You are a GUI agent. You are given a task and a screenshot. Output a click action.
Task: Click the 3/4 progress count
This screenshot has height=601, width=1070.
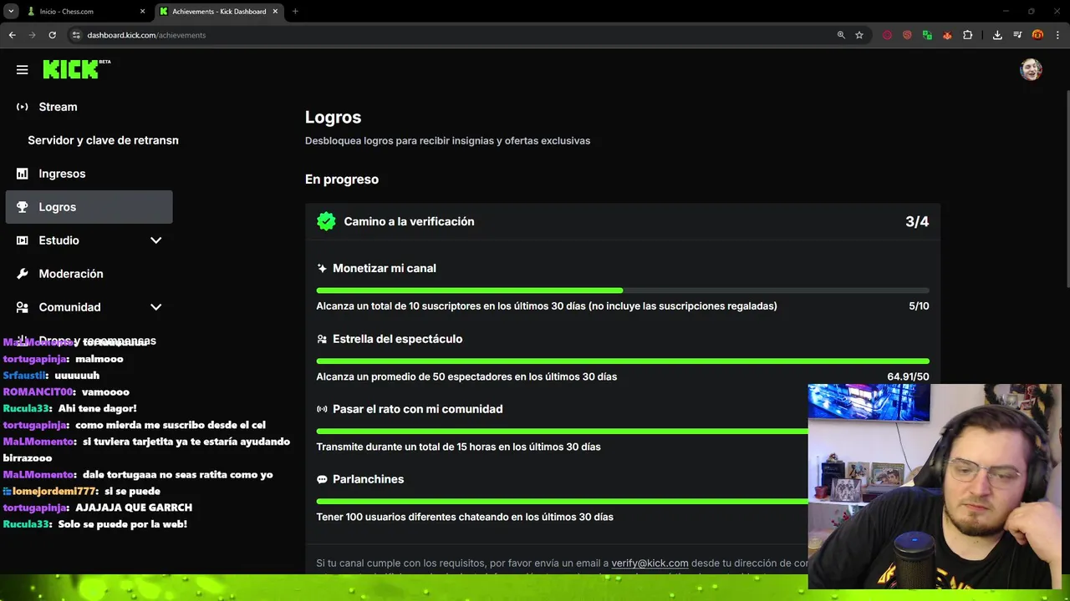click(x=917, y=221)
